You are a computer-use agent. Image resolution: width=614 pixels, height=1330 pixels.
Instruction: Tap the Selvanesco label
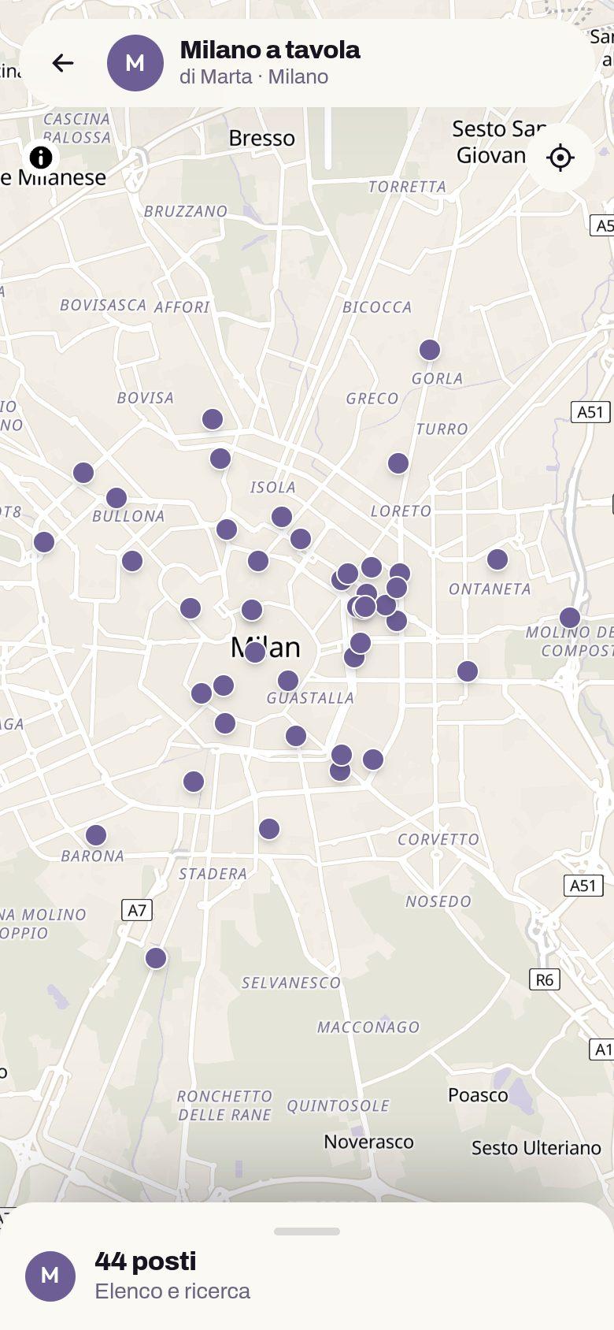tap(291, 983)
